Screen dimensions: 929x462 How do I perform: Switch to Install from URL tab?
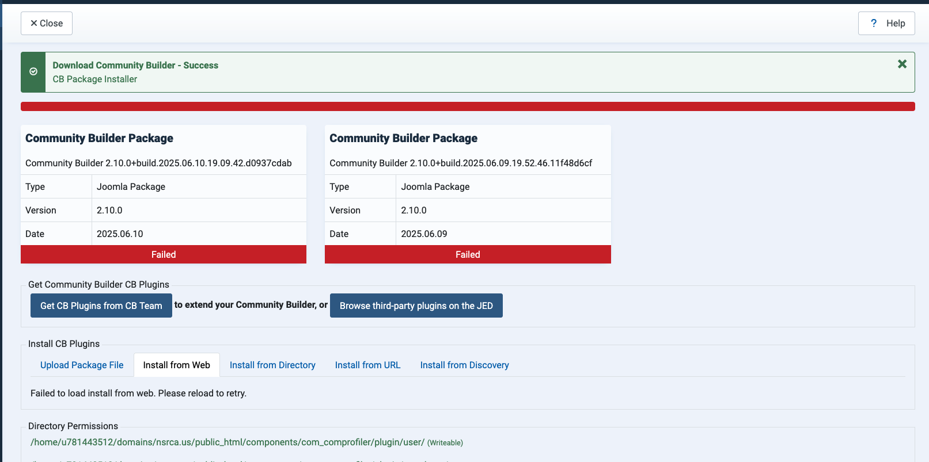coord(367,365)
